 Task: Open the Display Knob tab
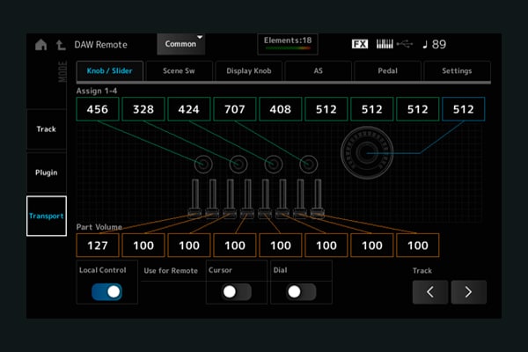pyautogui.click(x=249, y=70)
